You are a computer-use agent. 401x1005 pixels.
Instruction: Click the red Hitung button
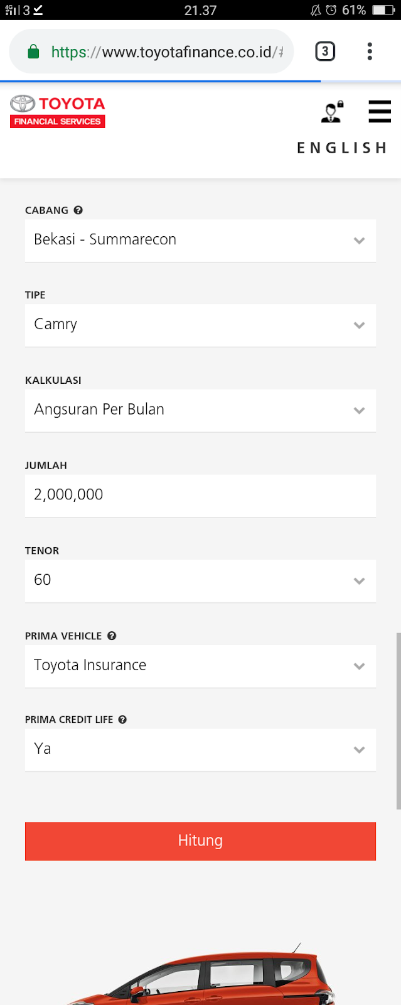point(200,841)
